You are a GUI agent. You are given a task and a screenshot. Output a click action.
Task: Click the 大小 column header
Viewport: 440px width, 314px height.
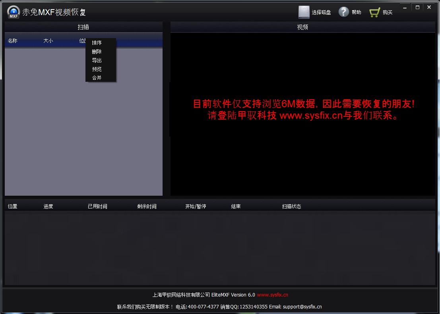(x=48, y=40)
